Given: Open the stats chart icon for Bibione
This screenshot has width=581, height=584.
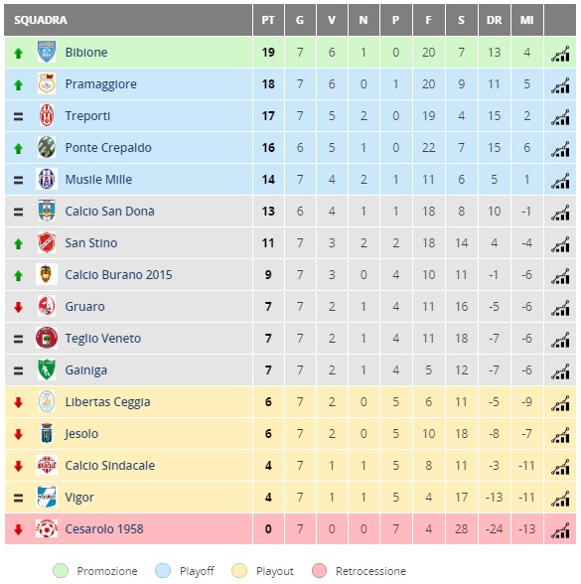Looking at the screenshot, I should (x=560, y=54).
